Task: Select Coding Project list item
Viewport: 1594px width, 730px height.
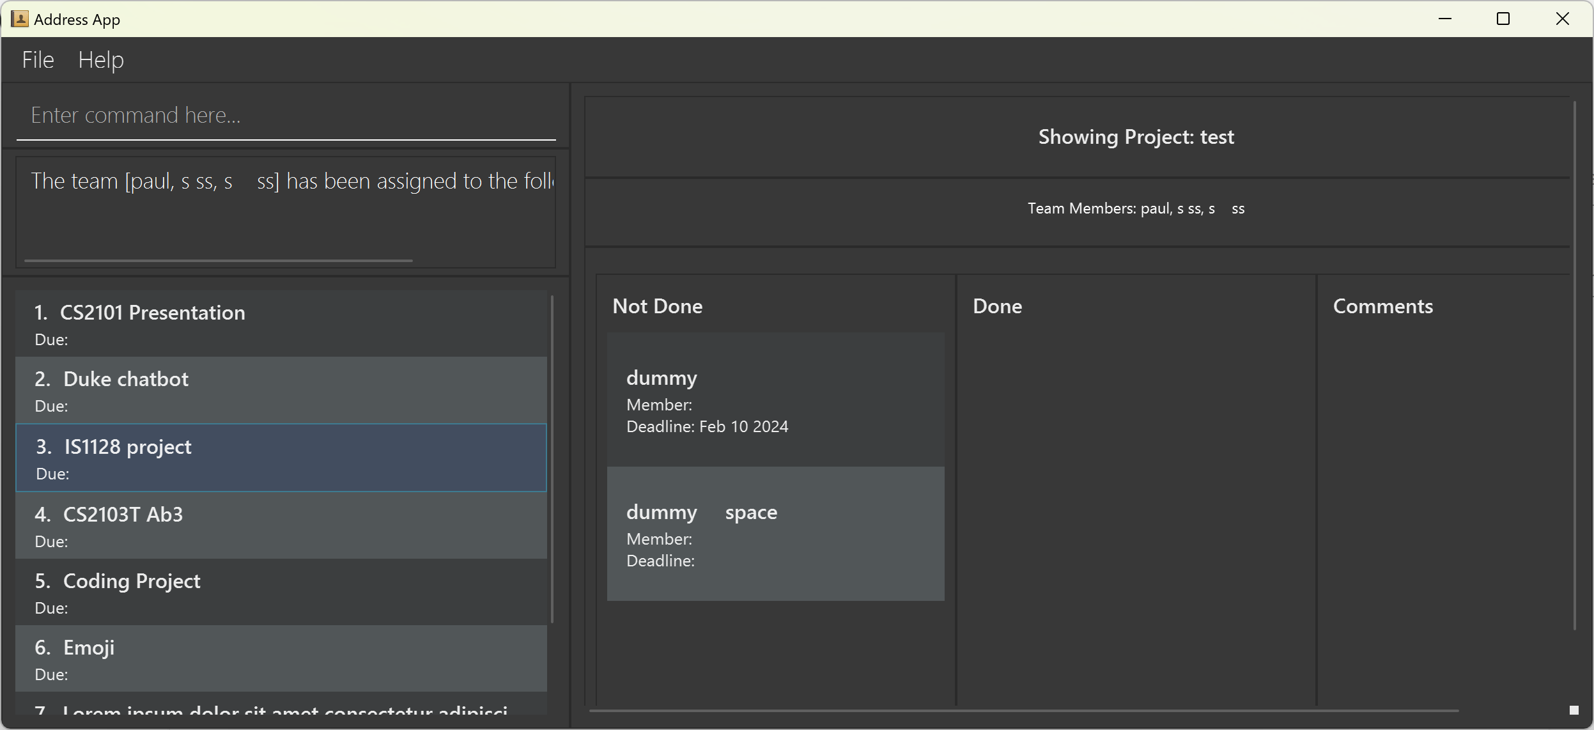Action: (281, 593)
